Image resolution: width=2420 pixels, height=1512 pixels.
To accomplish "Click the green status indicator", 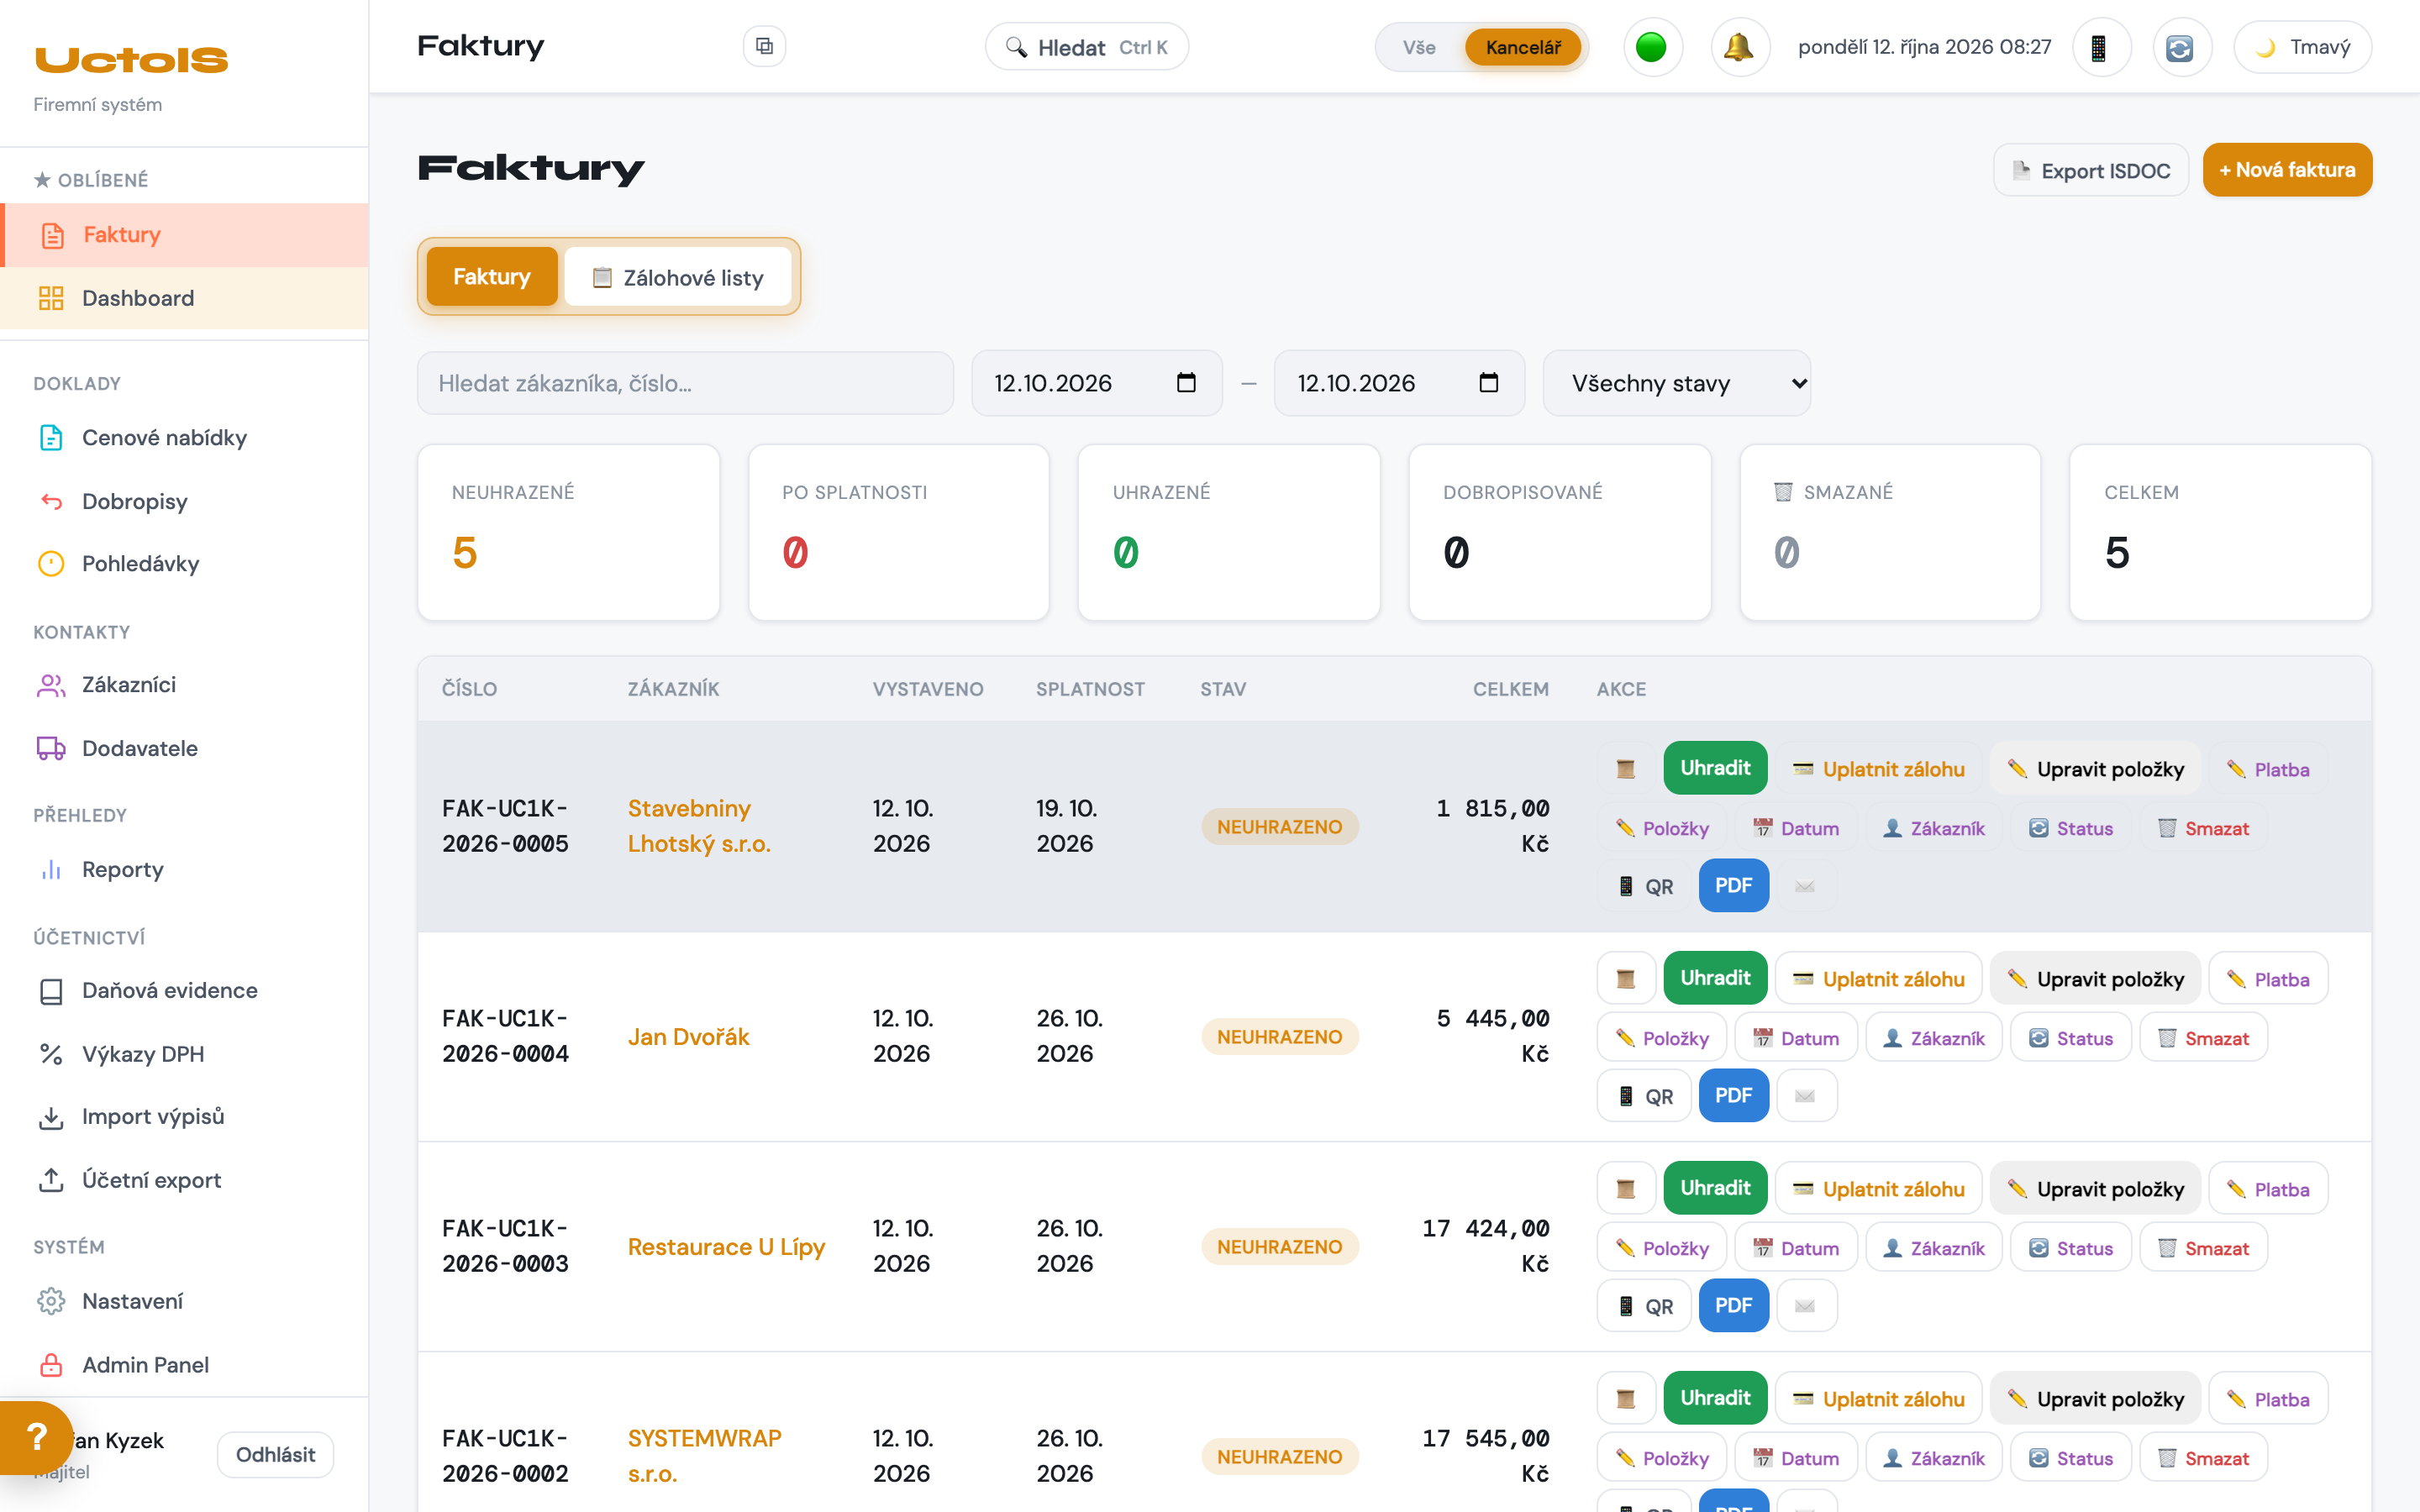I will coord(1651,47).
